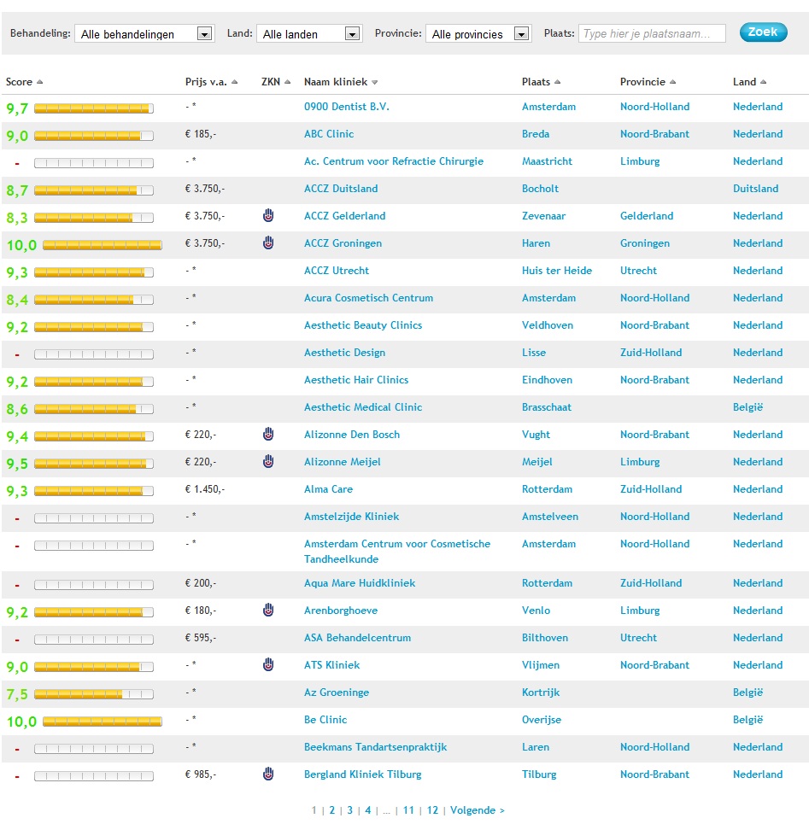This screenshot has height=824, width=809.
Task: Go to results page 2
Action: pyautogui.click(x=331, y=810)
